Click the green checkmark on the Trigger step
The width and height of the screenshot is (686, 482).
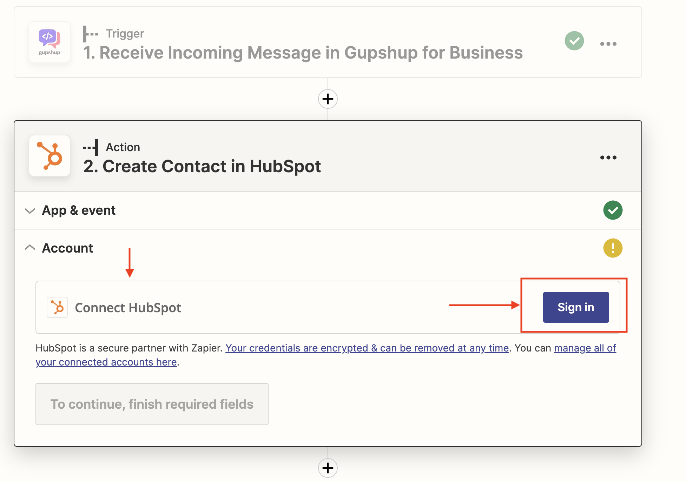(574, 41)
